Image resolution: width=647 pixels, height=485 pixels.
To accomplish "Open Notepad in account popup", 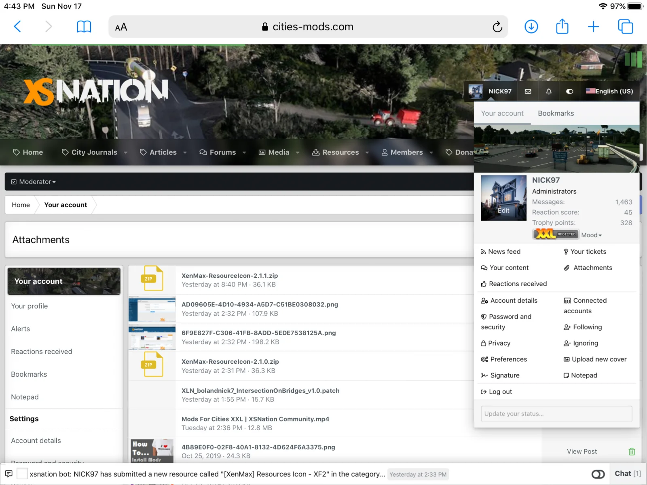I will (x=580, y=375).
